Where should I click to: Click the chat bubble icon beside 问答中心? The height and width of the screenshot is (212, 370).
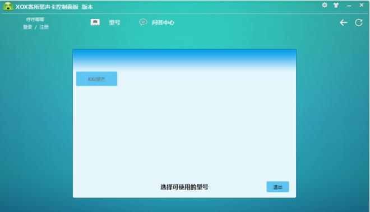pos(143,22)
